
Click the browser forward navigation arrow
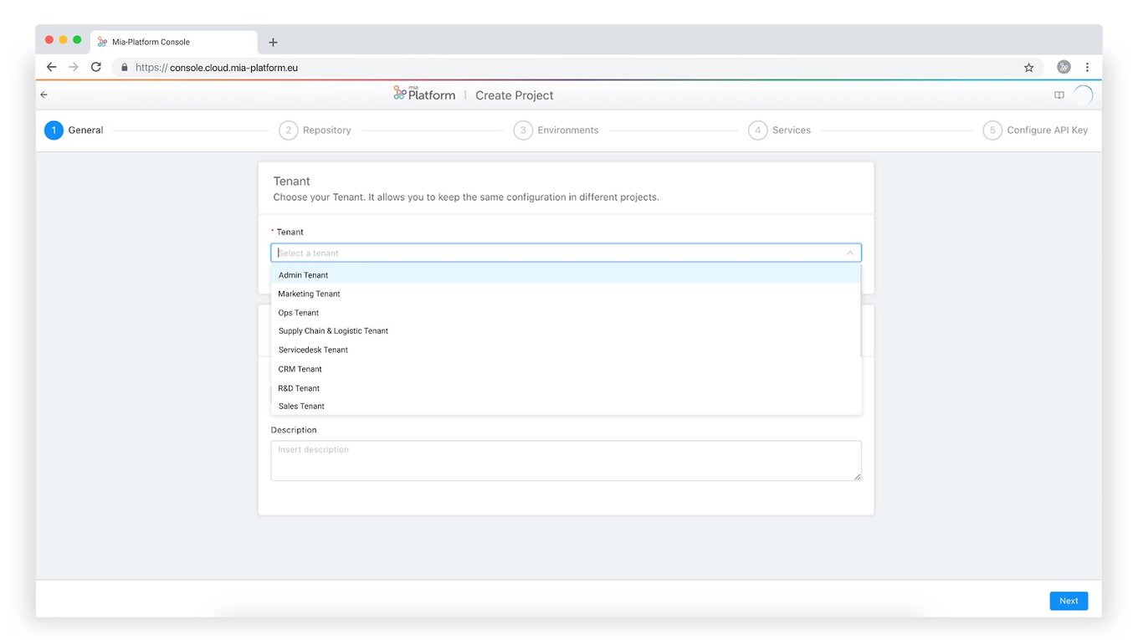click(x=73, y=67)
